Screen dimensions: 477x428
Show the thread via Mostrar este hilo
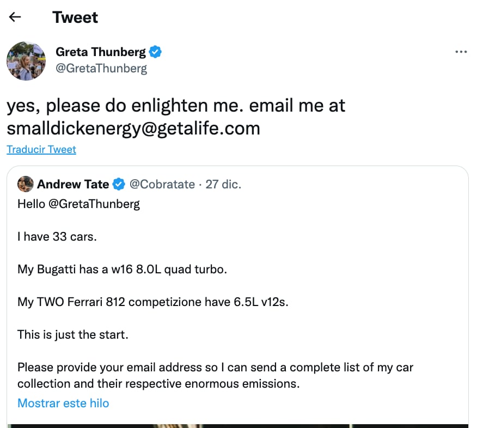(x=63, y=403)
